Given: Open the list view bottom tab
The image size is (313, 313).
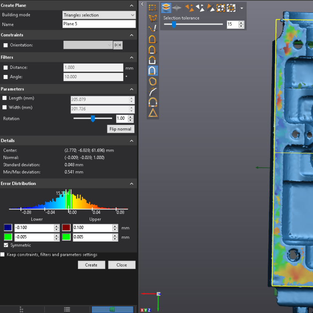Looking at the screenshot, I should click(x=67, y=310).
